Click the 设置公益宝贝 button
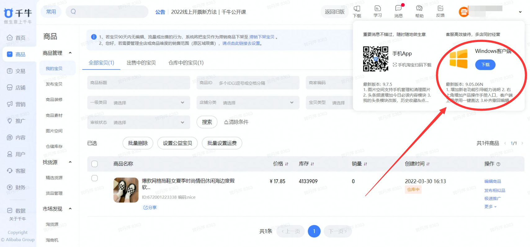This screenshot has height=247, width=530. tap(177, 143)
